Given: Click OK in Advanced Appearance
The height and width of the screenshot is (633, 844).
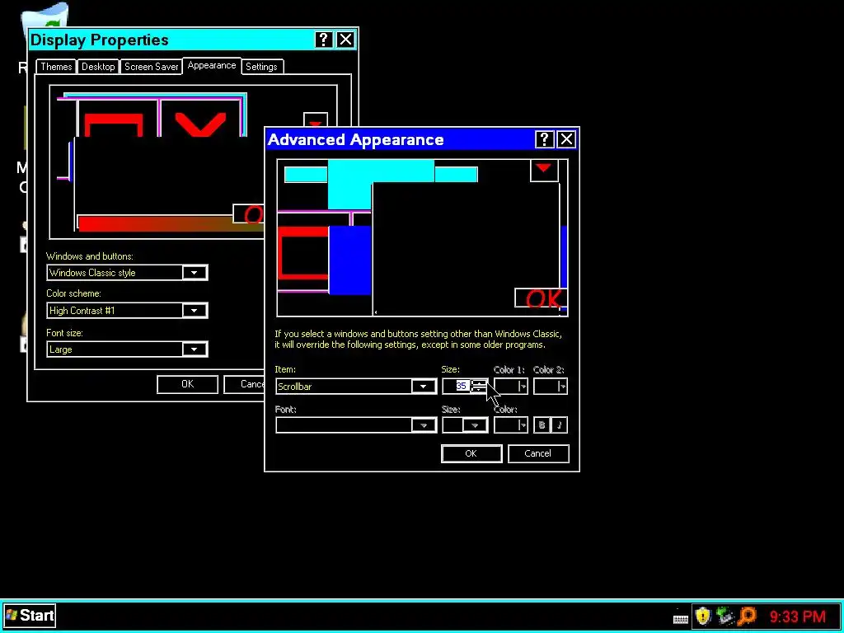Looking at the screenshot, I should click(x=471, y=453).
